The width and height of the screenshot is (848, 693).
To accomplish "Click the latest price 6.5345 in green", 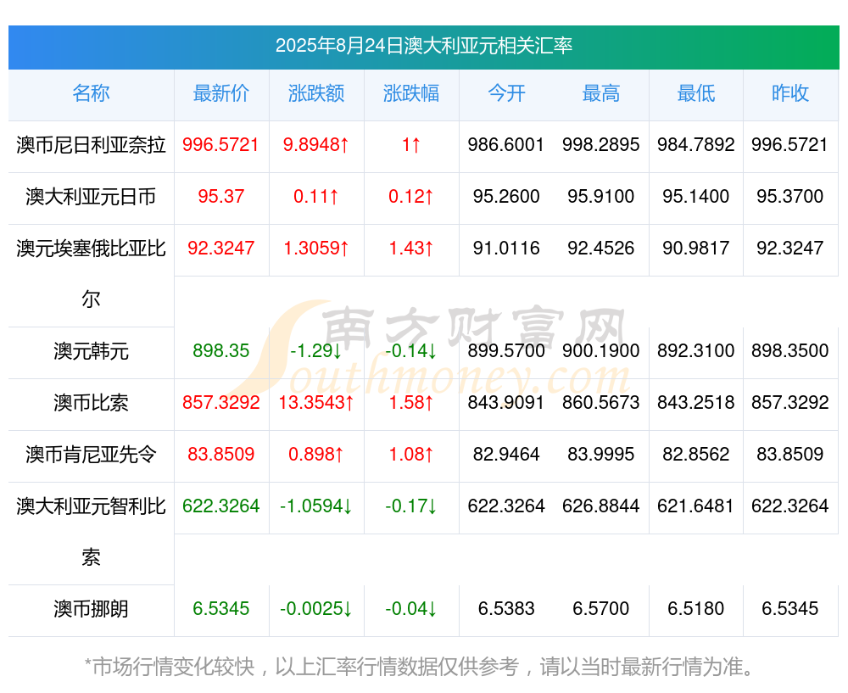I will pos(221,609).
